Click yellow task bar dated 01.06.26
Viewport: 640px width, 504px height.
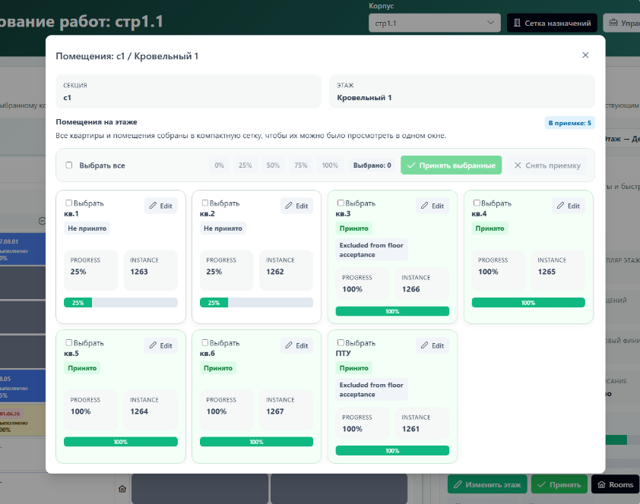pos(23,420)
